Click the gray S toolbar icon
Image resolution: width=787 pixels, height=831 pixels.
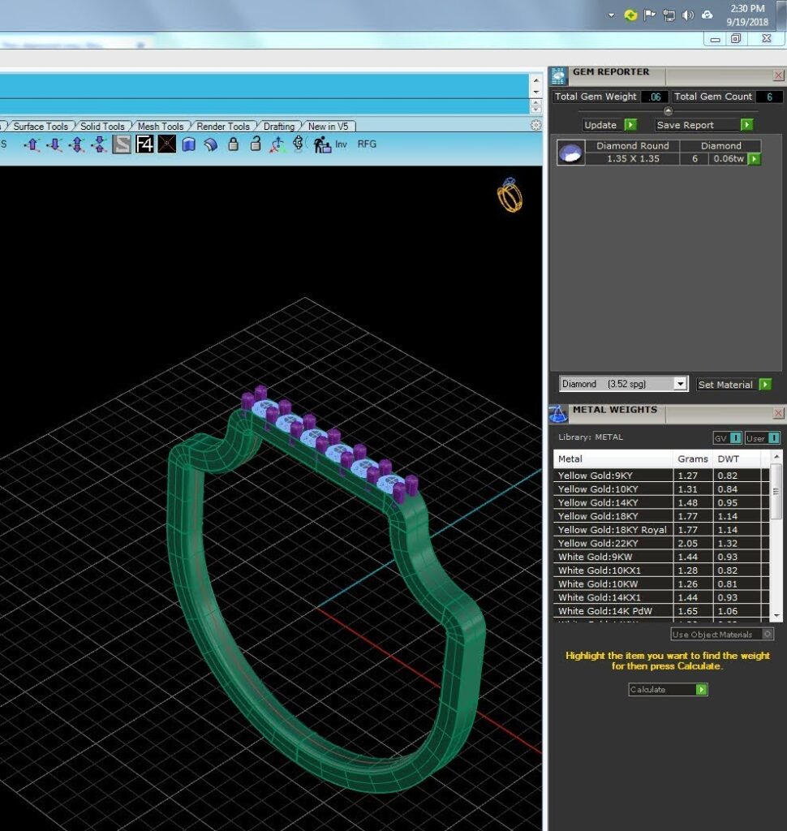tap(122, 144)
